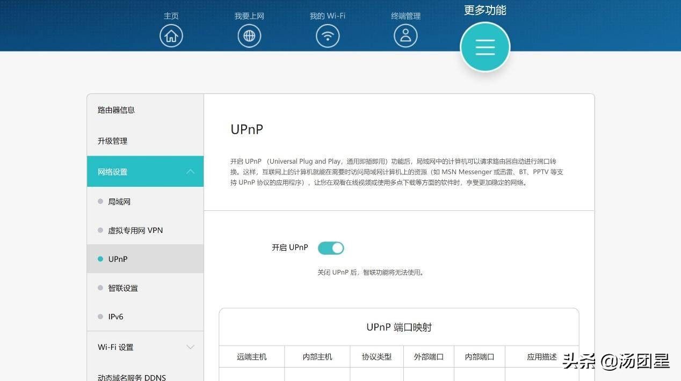
Task: Expand the Wi-Fi 设置 section chevron
Action: tap(190, 347)
